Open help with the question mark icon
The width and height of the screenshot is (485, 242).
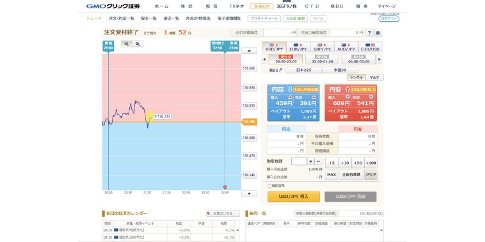pos(369,33)
